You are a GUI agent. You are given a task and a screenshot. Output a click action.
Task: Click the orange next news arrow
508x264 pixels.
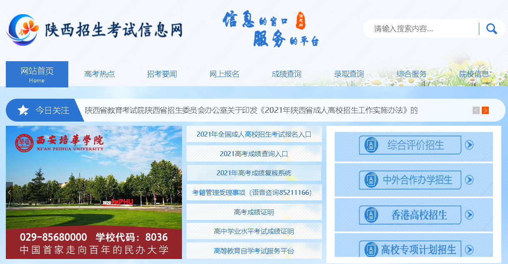[x=485, y=110]
